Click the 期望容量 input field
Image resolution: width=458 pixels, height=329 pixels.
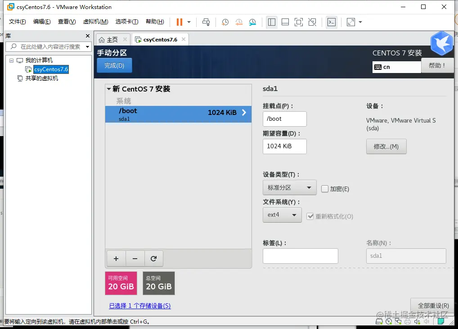284,146
